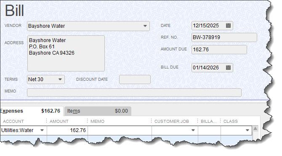Click the Utilities:Water account cell text
Screen dimensions: 282x156
tap(17, 130)
